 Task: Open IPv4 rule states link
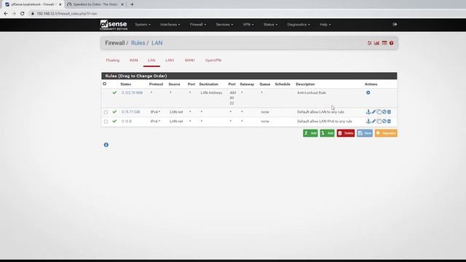[x=130, y=112]
